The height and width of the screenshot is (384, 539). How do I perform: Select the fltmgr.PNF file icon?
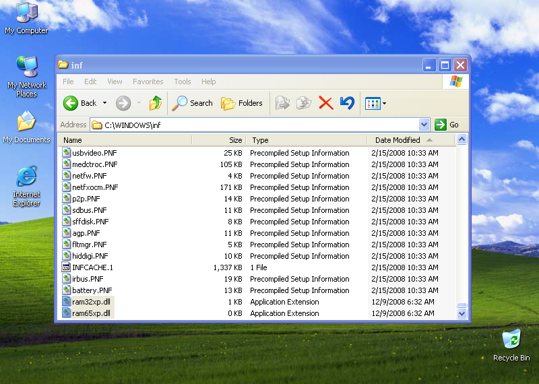[66, 244]
